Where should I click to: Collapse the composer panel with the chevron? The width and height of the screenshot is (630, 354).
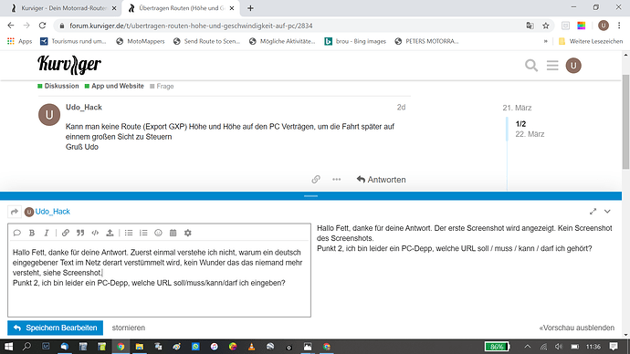point(607,212)
